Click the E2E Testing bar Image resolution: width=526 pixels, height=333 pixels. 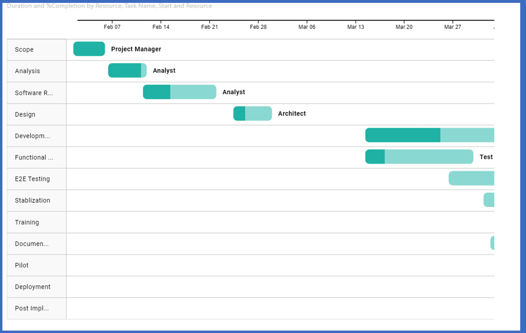point(471,178)
